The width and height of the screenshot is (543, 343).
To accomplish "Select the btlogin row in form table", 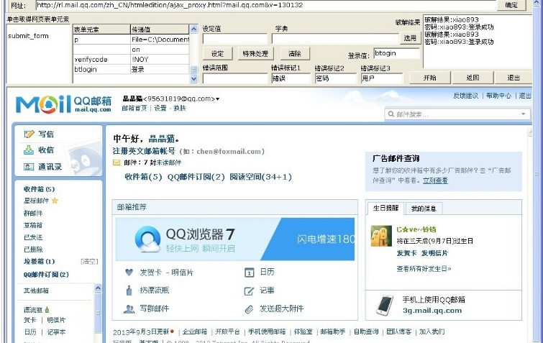I will click(131, 69).
